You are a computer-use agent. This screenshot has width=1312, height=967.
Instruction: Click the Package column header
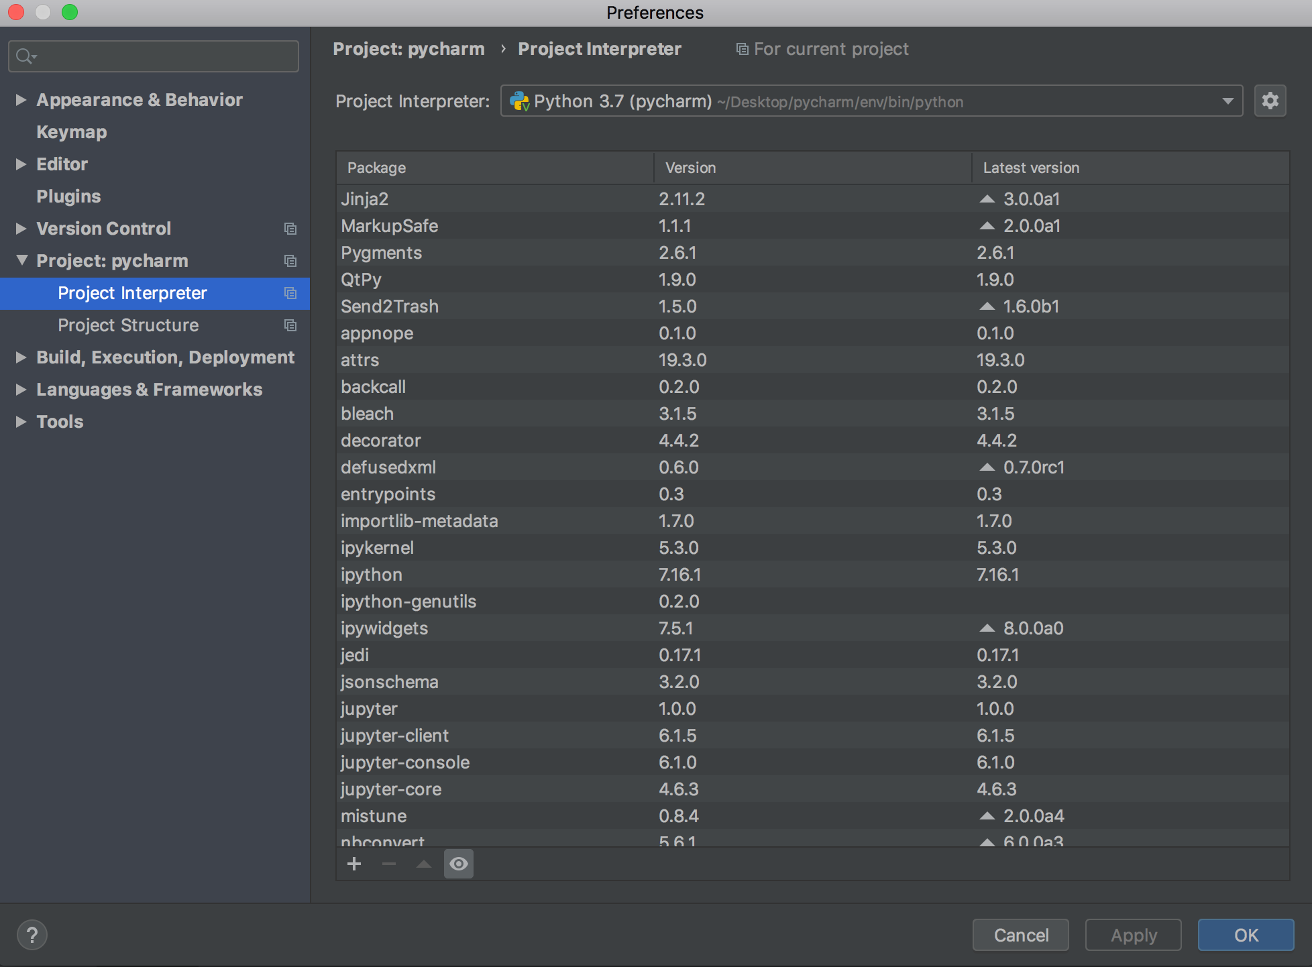[x=495, y=168]
